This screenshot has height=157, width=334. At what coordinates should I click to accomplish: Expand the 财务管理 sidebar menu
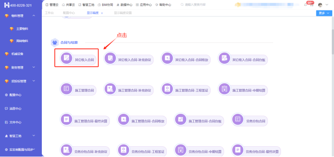pos(34,67)
